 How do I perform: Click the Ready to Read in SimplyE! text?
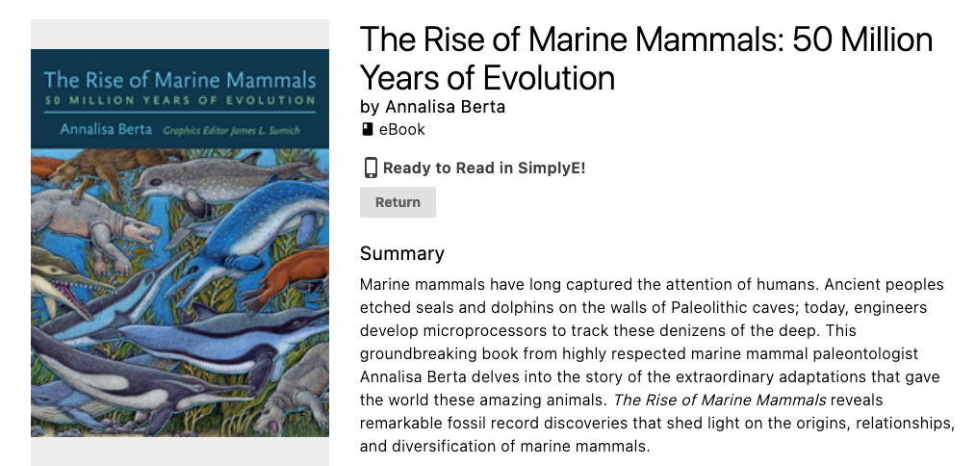[484, 168]
